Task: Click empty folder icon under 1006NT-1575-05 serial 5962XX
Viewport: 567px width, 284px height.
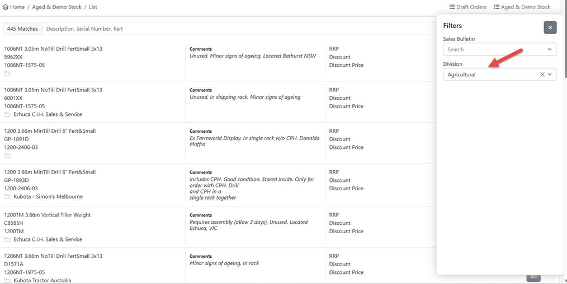Action: [x=7, y=73]
